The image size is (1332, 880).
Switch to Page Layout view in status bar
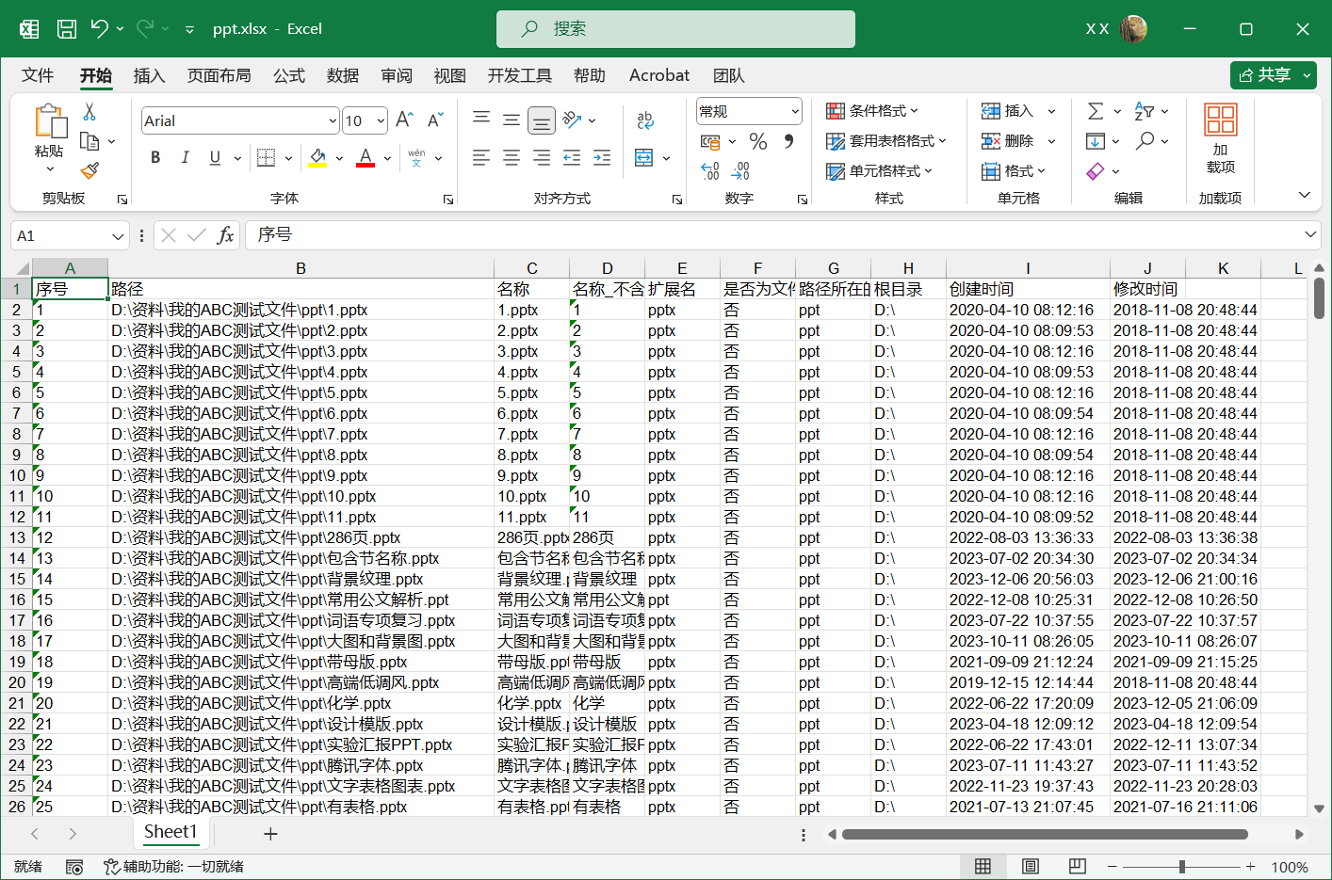tap(1030, 866)
